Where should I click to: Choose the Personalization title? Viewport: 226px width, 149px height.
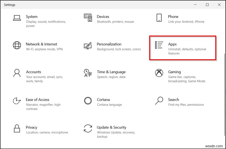(x=109, y=44)
